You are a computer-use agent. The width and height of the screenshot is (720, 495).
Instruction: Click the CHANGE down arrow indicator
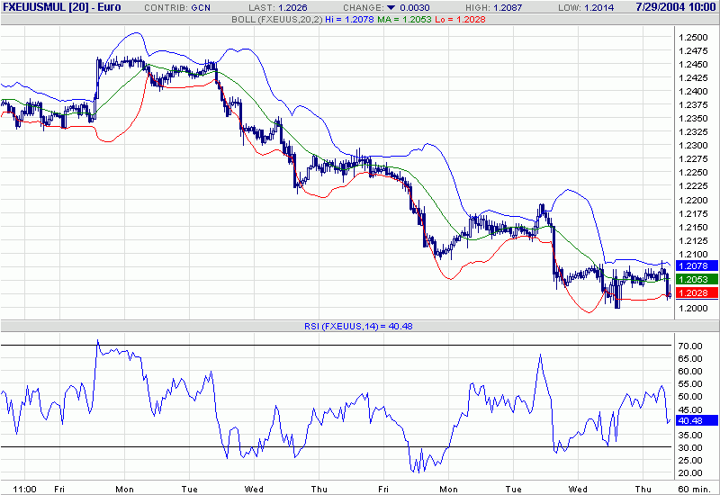(x=391, y=8)
